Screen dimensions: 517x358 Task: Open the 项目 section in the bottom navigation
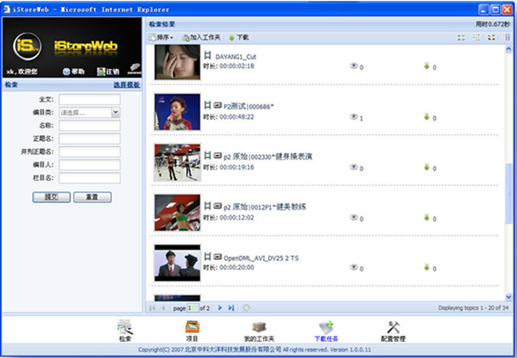[192, 330]
